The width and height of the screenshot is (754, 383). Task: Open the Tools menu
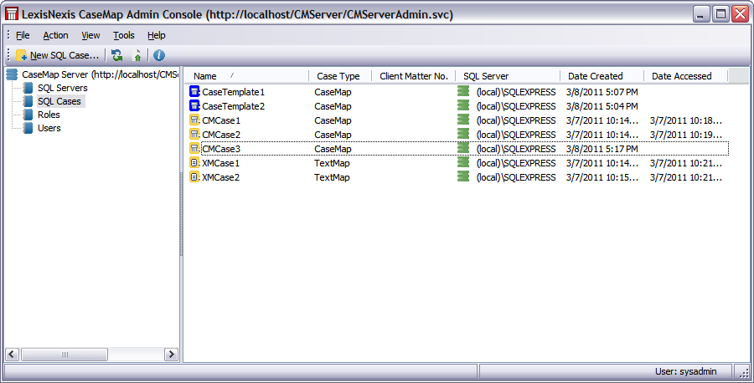124,35
